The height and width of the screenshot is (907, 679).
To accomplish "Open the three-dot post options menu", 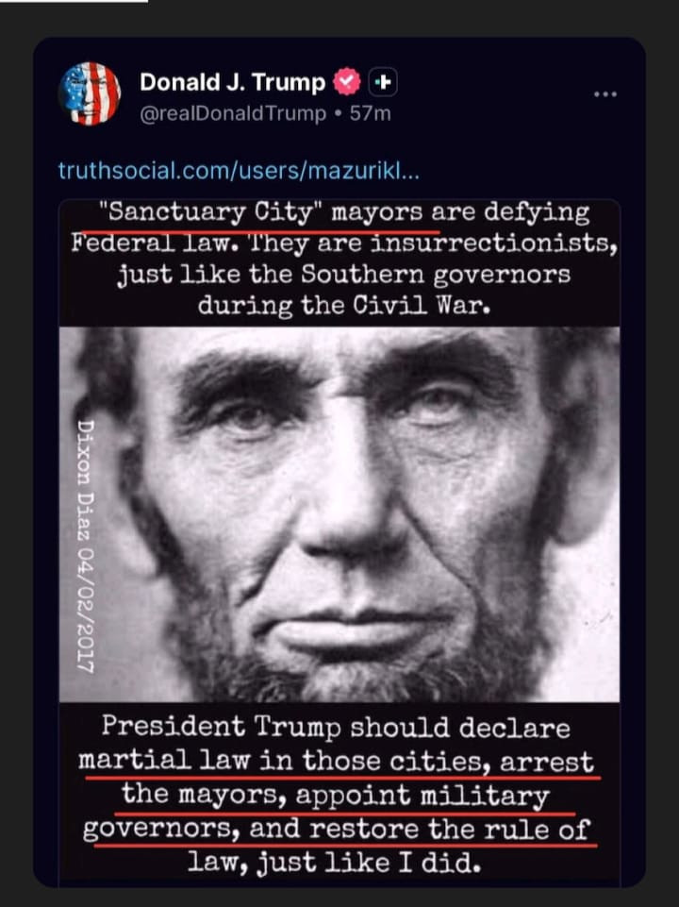I will (605, 93).
